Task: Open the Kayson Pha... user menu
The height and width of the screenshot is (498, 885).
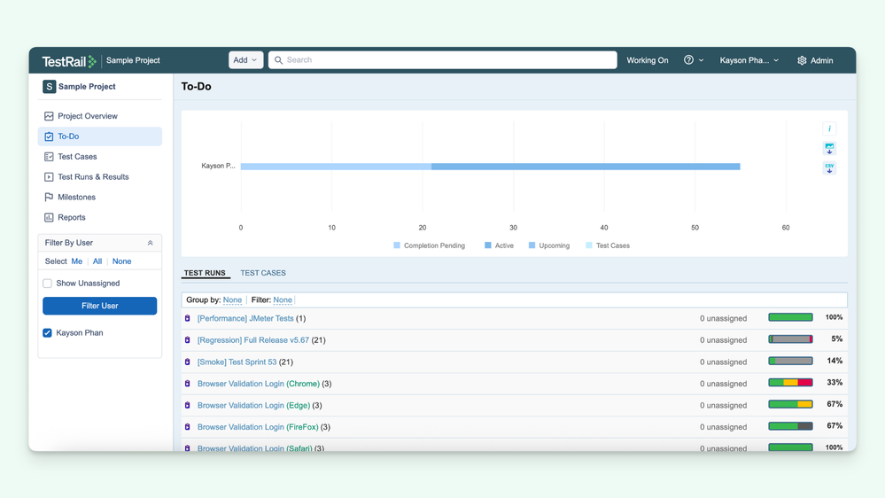Action: point(749,60)
